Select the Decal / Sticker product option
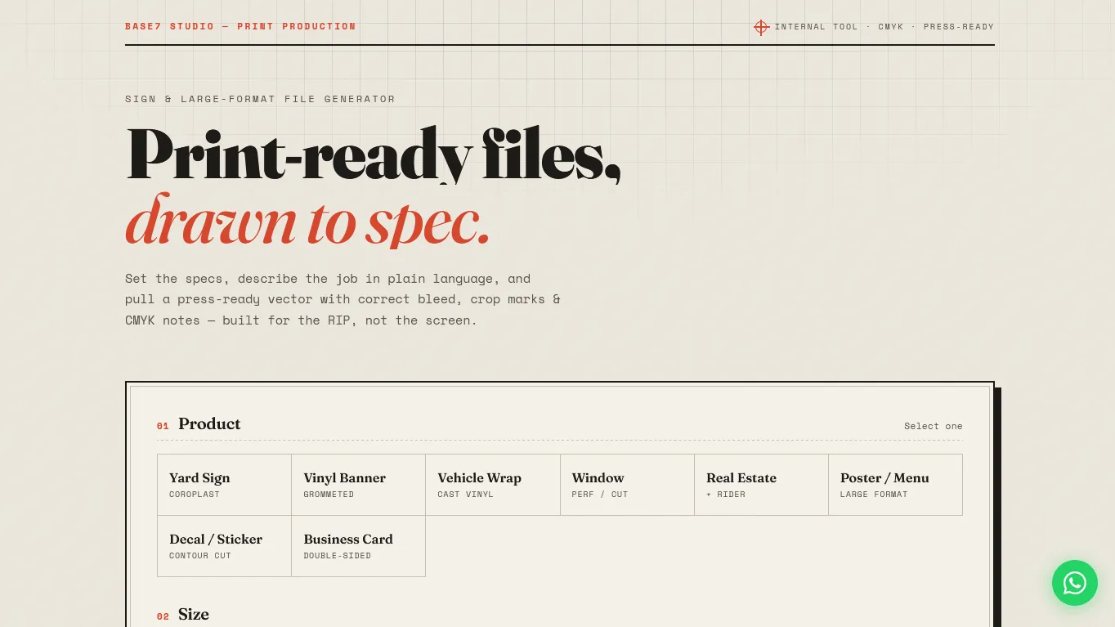1115x627 pixels. pyautogui.click(x=224, y=546)
